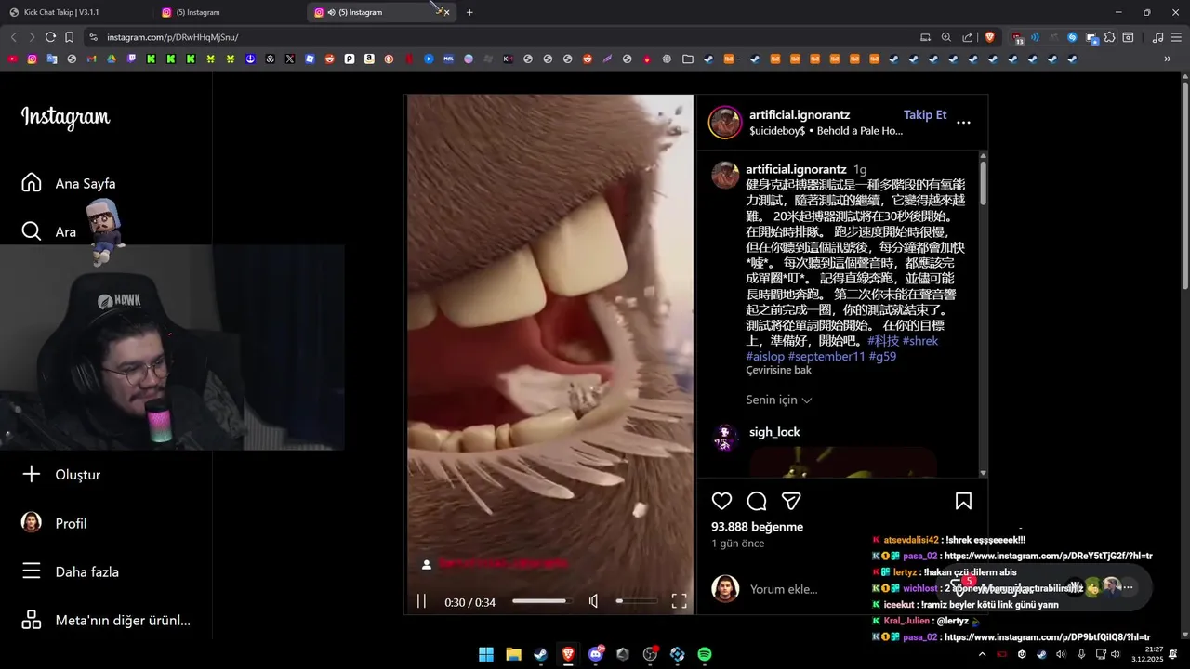The image size is (1190, 669).
Task: Click the tagged-user icon on the video
Action: pyautogui.click(x=426, y=564)
